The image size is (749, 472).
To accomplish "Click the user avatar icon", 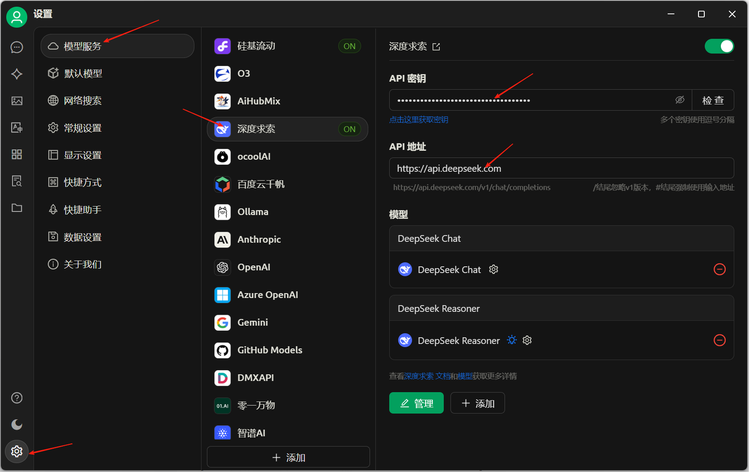I will click(x=17, y=17).
